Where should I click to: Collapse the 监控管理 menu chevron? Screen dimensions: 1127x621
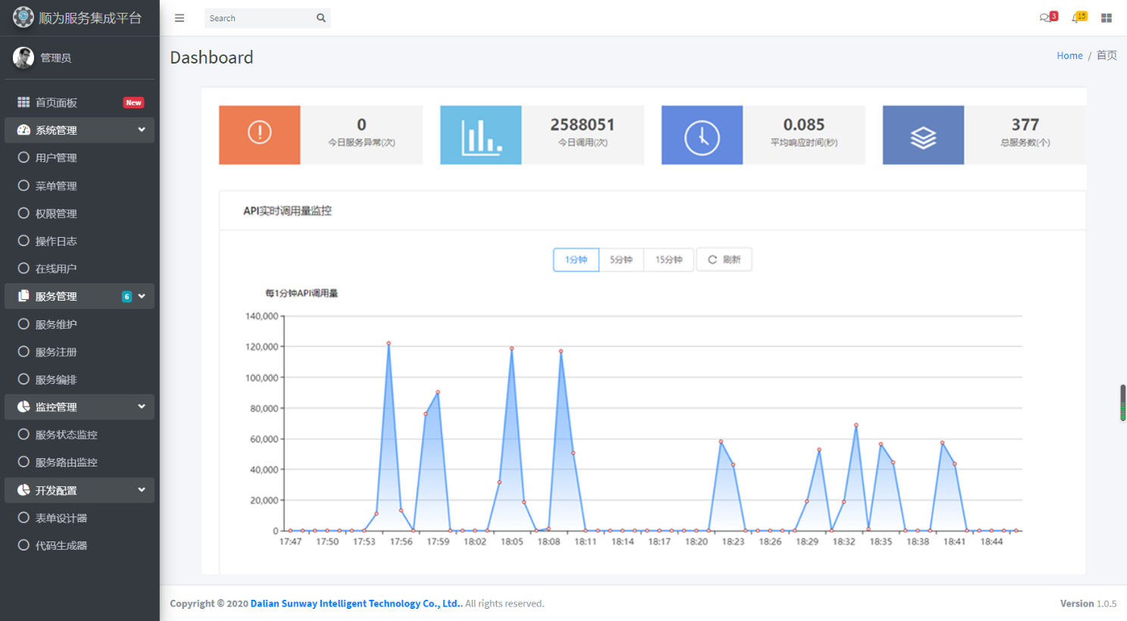142,407
